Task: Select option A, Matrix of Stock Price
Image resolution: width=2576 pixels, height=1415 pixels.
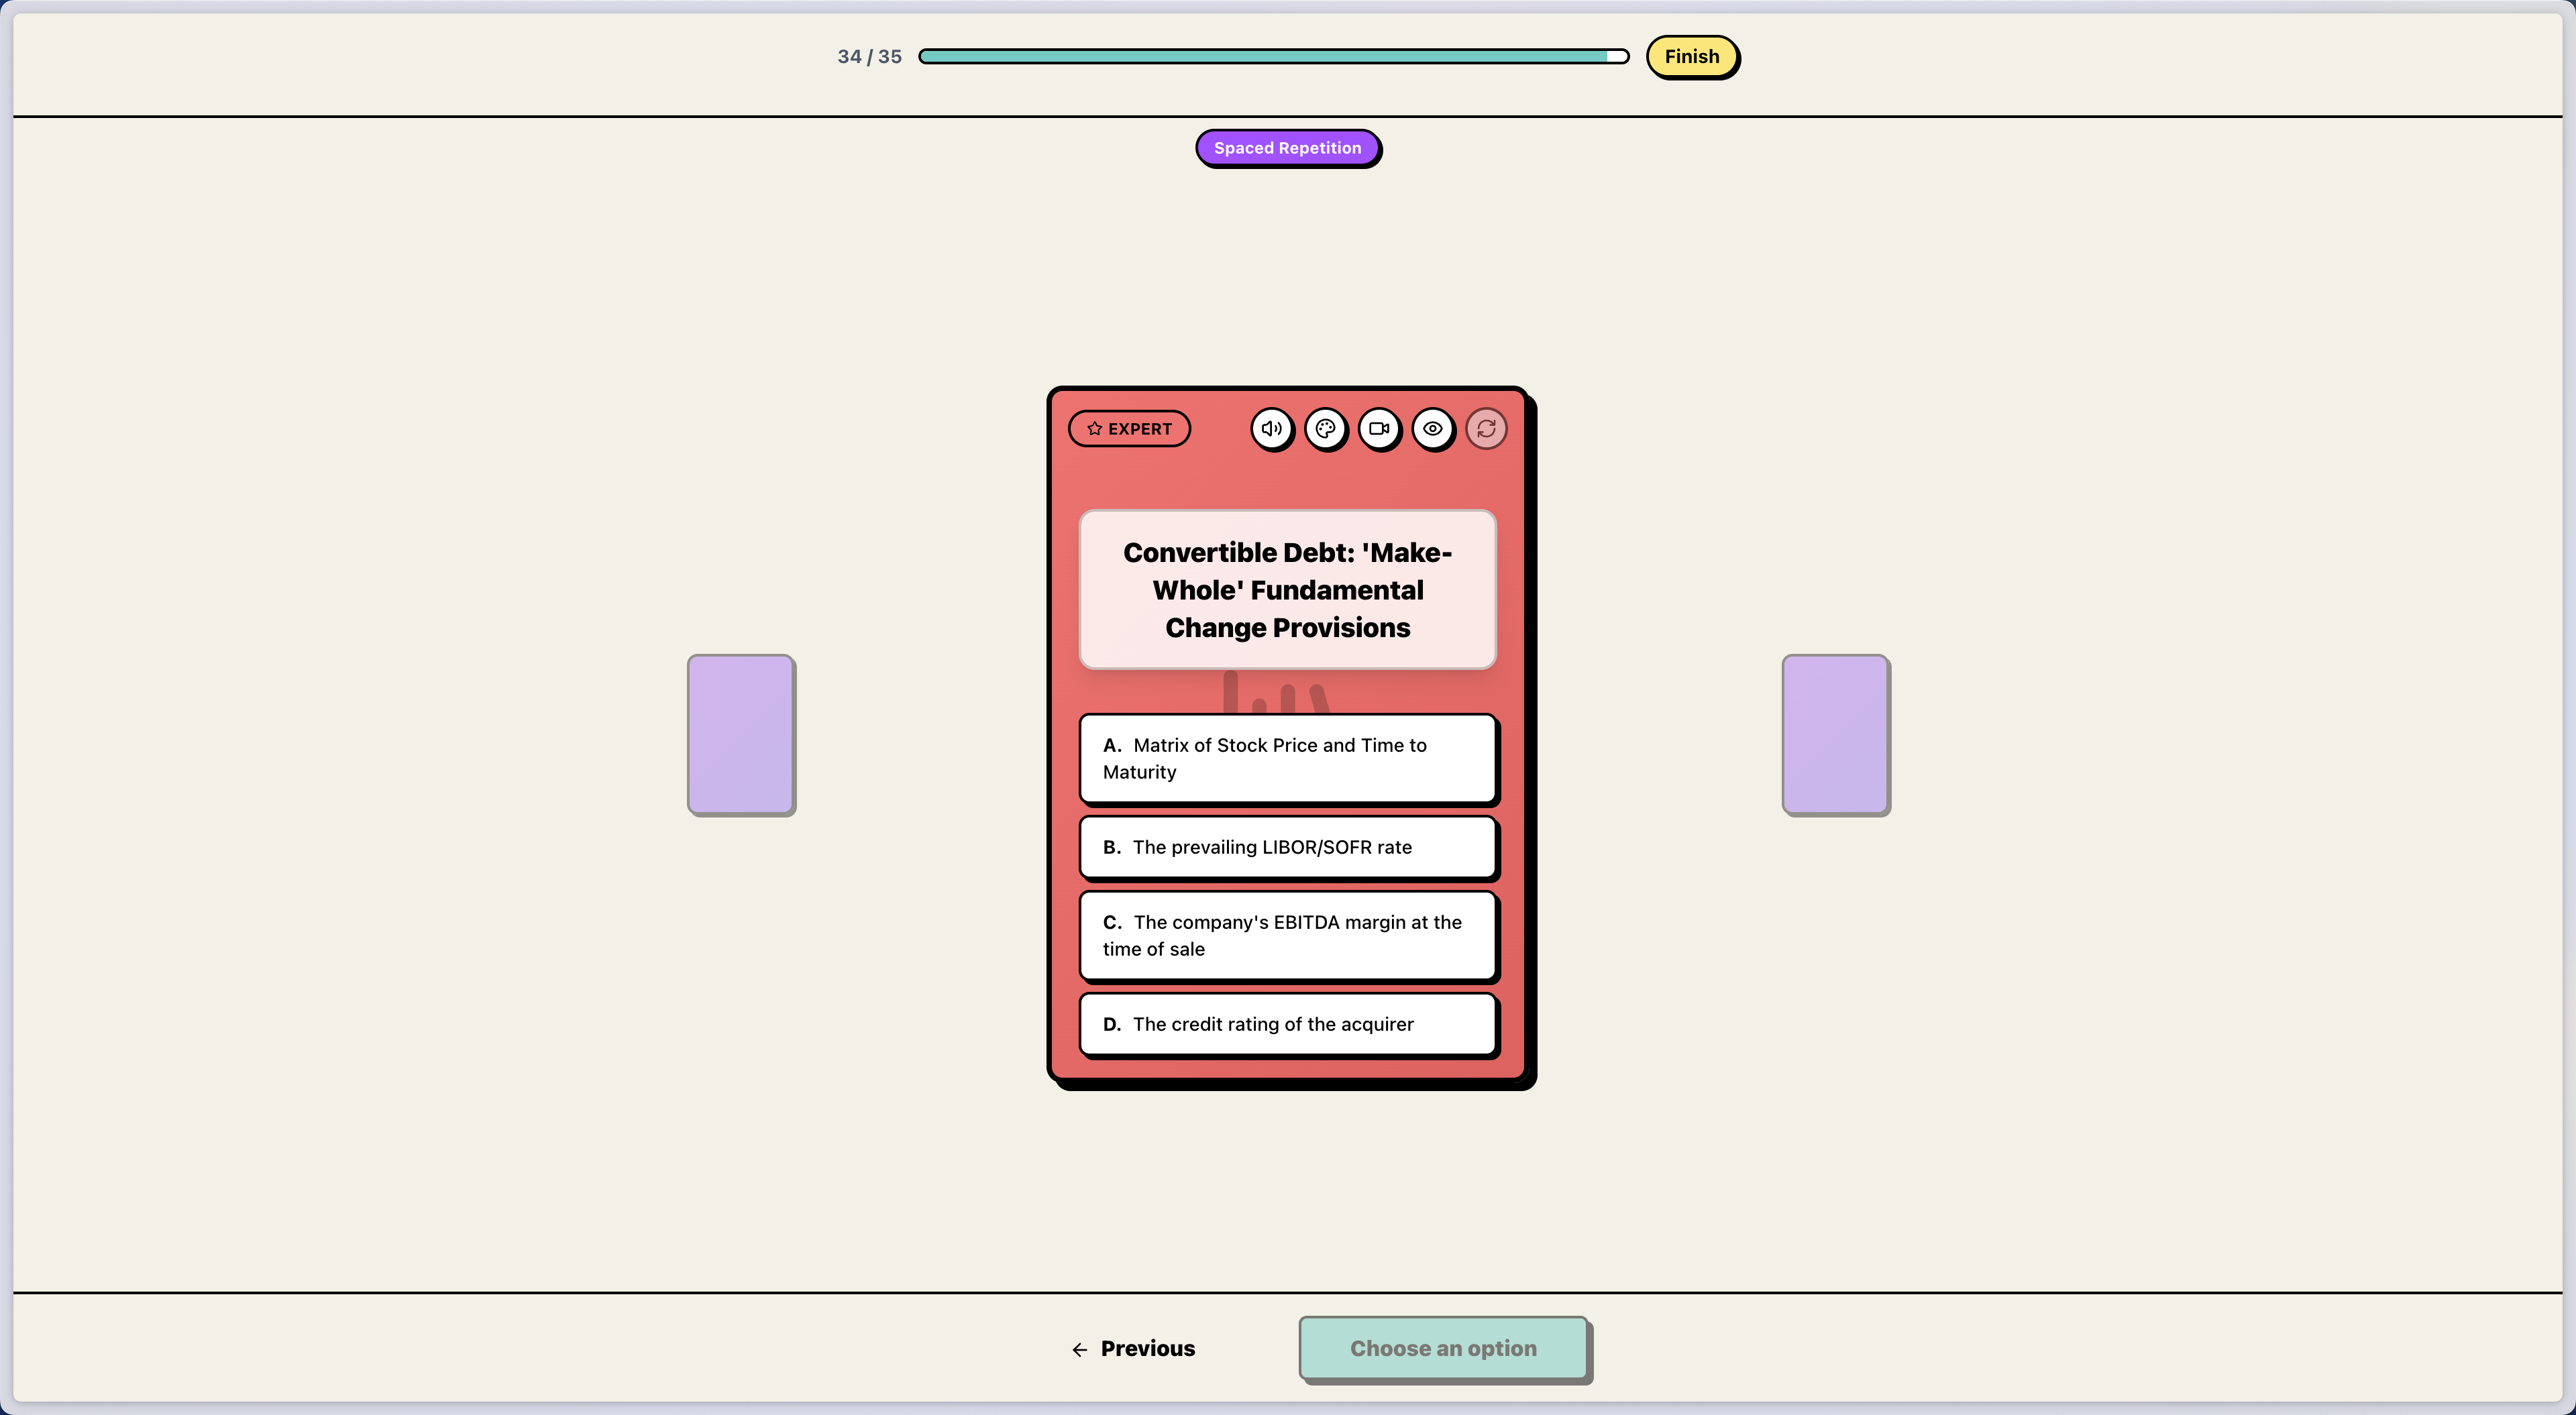Action: click(x=1287, y=758)
